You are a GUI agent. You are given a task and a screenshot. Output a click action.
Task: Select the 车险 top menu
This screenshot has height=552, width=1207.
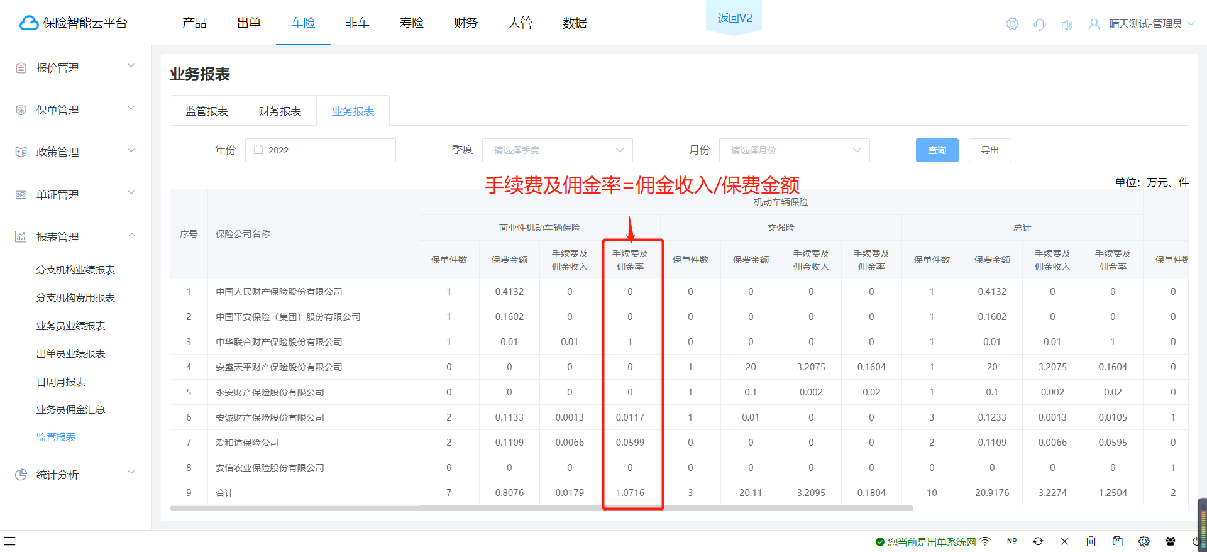click(x=303, y=23)
